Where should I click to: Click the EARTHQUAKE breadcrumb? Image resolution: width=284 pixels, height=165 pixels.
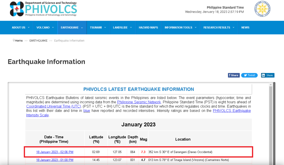38,41
